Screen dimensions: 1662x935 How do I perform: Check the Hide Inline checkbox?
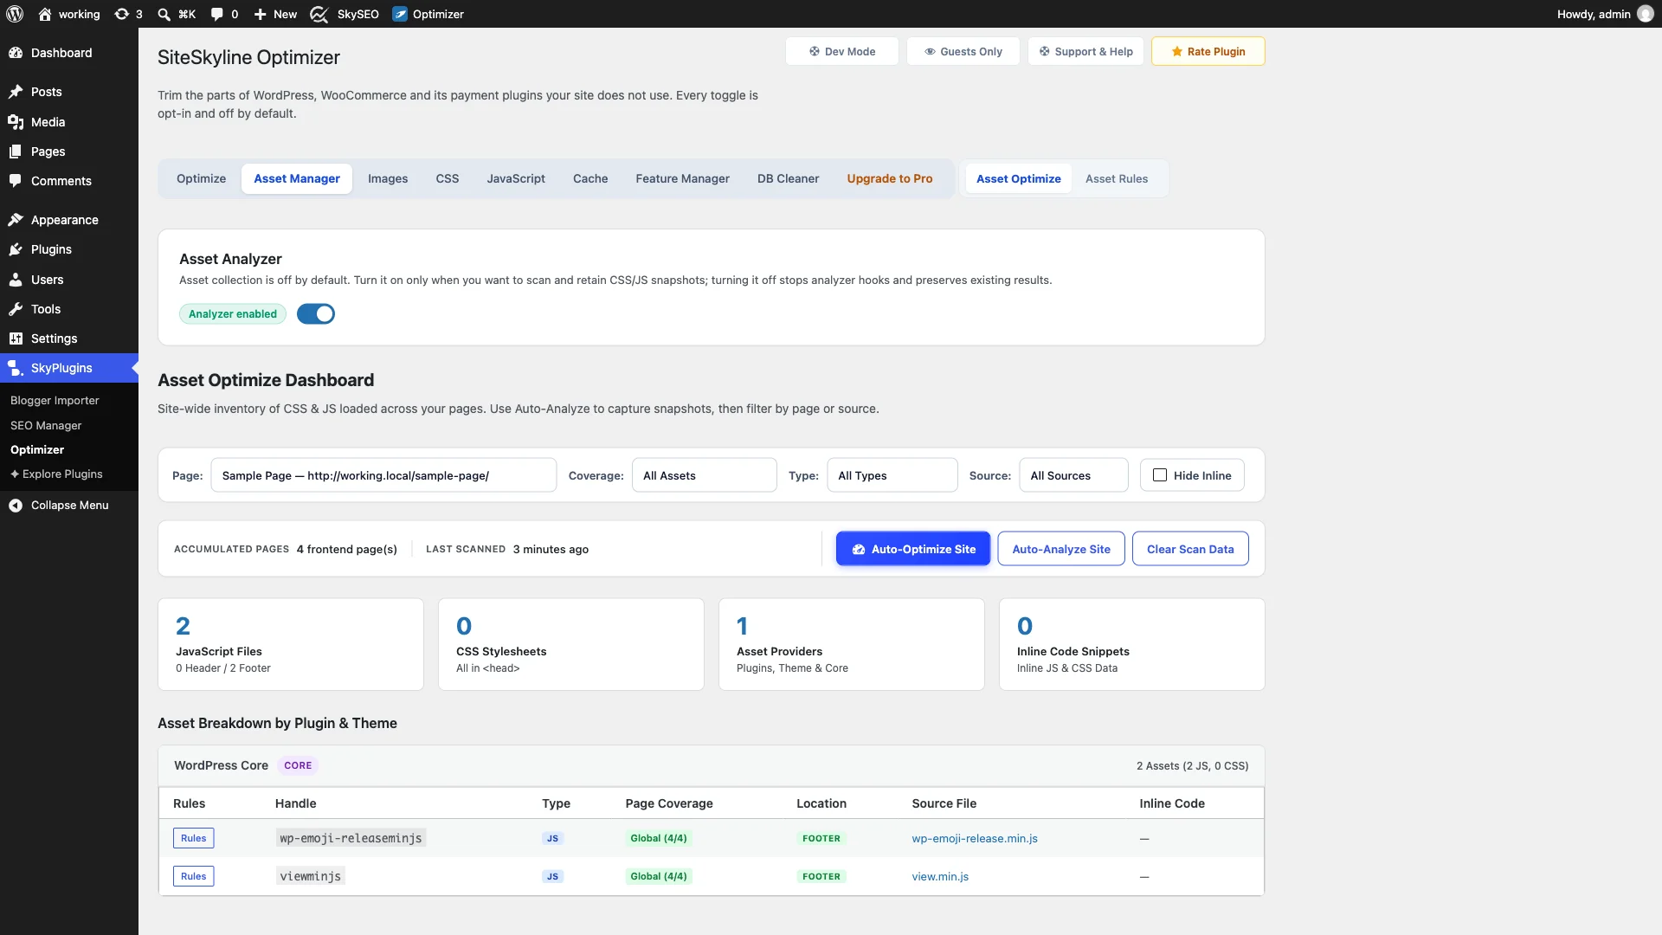click(1160, 475)
